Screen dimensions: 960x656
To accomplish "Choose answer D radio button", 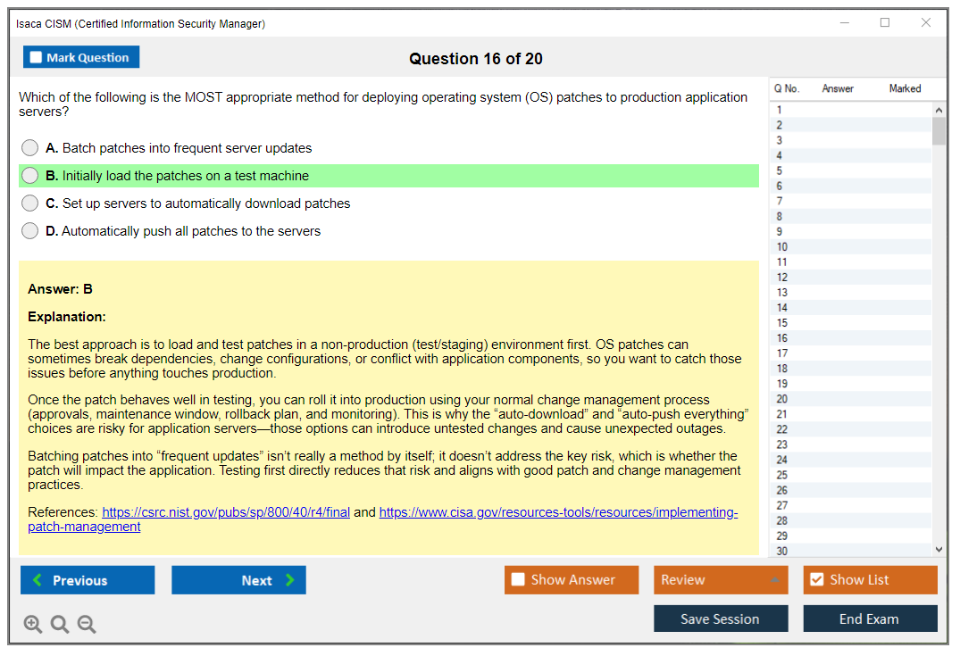I will pyautogui.click(x=29, y=230).
